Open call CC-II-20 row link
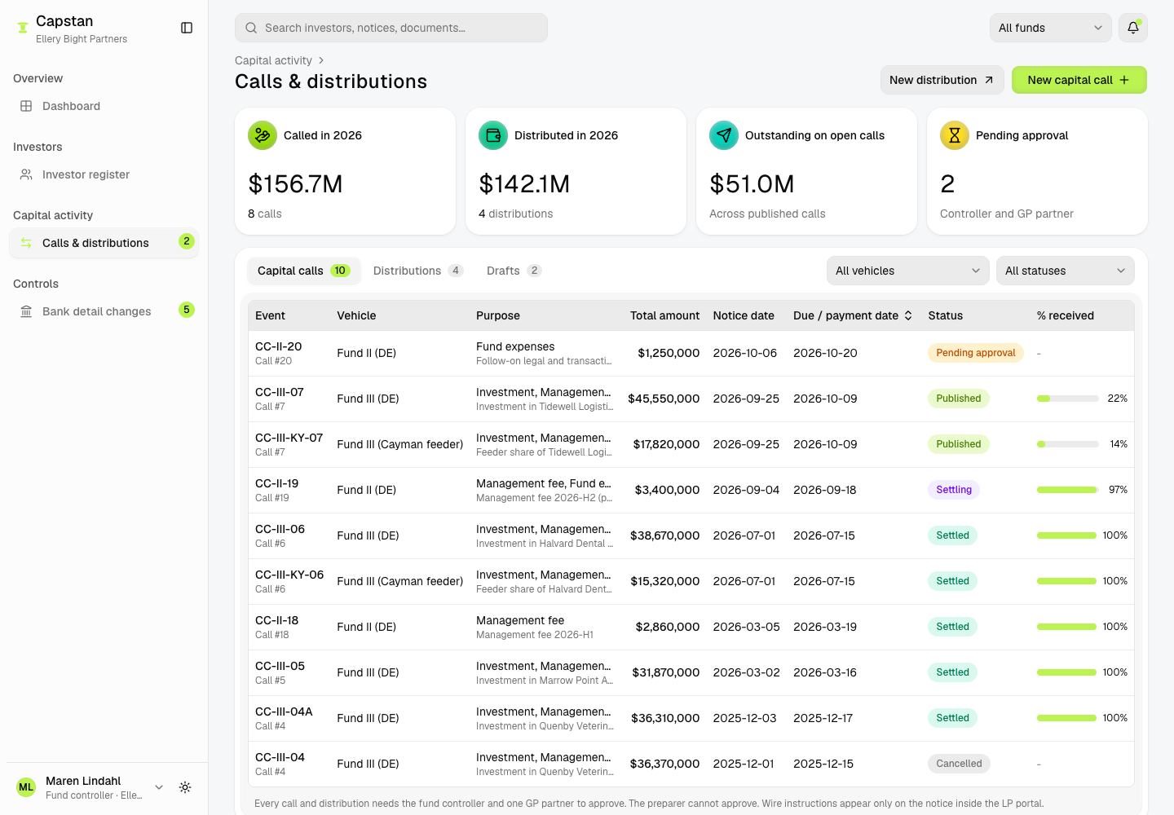This screenshot has width=1174, height=815. tap(278, 346)
